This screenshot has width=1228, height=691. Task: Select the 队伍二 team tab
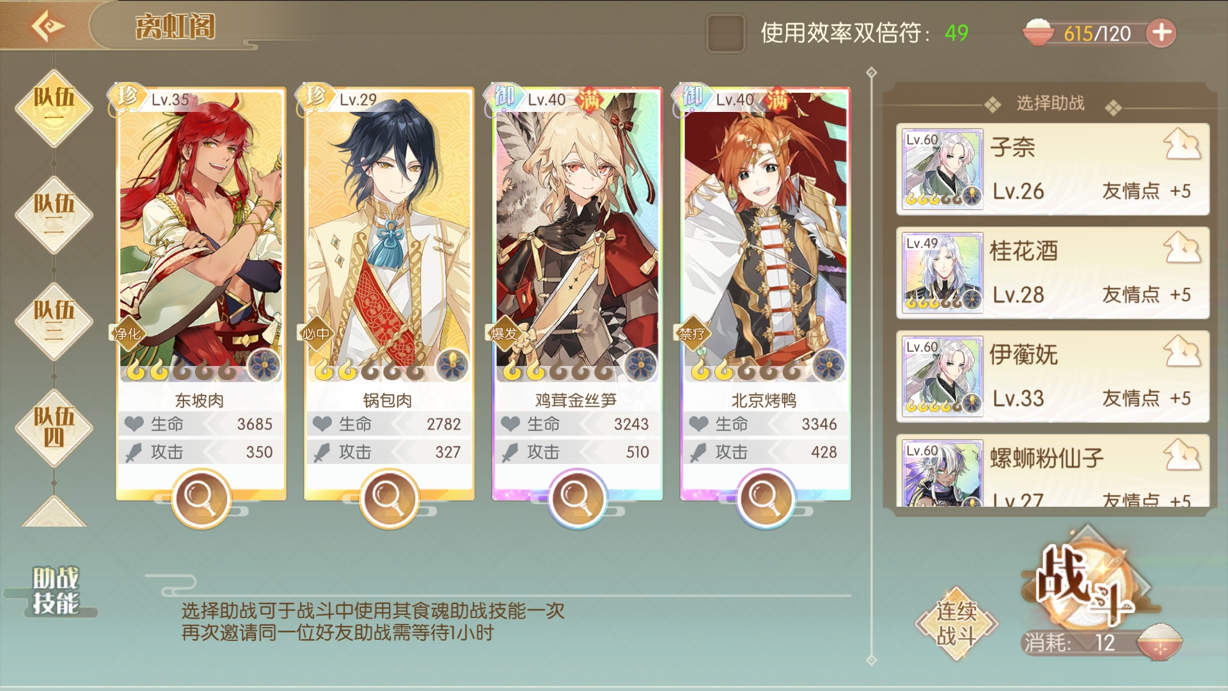click(54, 214)
